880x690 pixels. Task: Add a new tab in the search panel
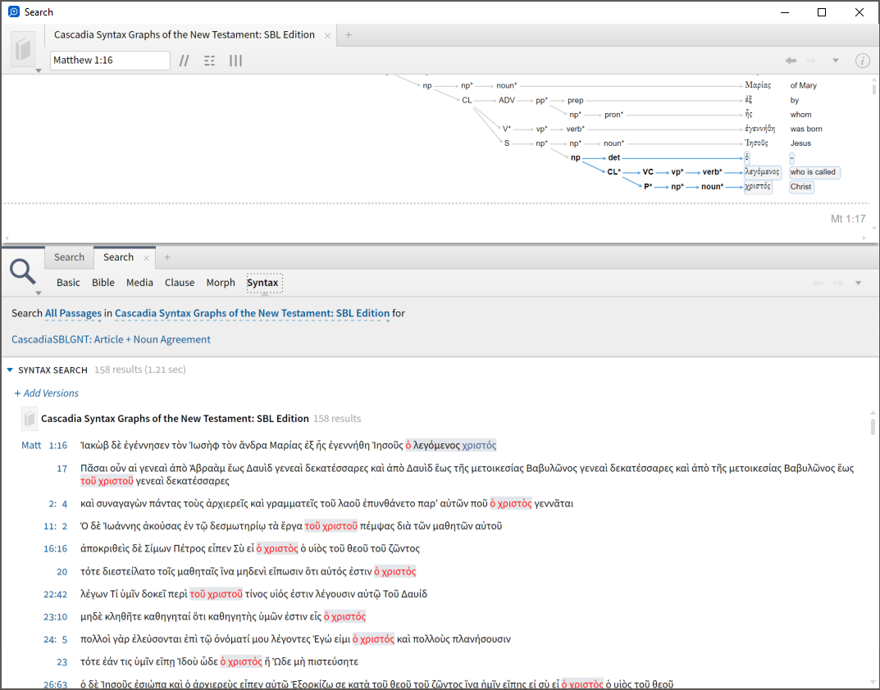(x=166, y=257)
